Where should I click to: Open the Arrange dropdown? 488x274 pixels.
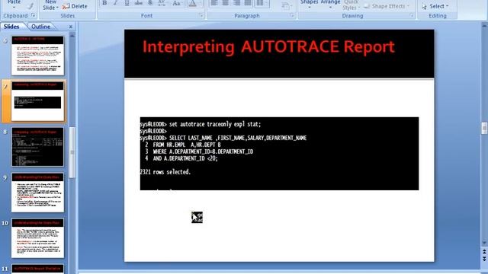coord(330,4)
